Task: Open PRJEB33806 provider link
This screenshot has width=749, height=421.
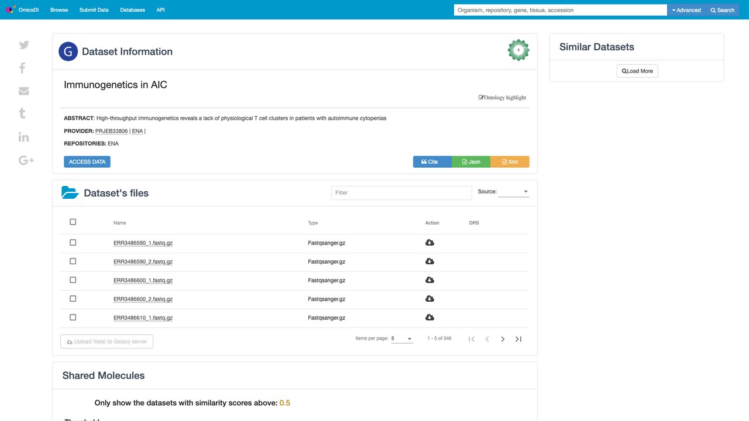Action: (112, 131)
